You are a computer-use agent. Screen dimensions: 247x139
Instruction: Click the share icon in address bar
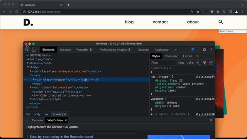(192, 12)
